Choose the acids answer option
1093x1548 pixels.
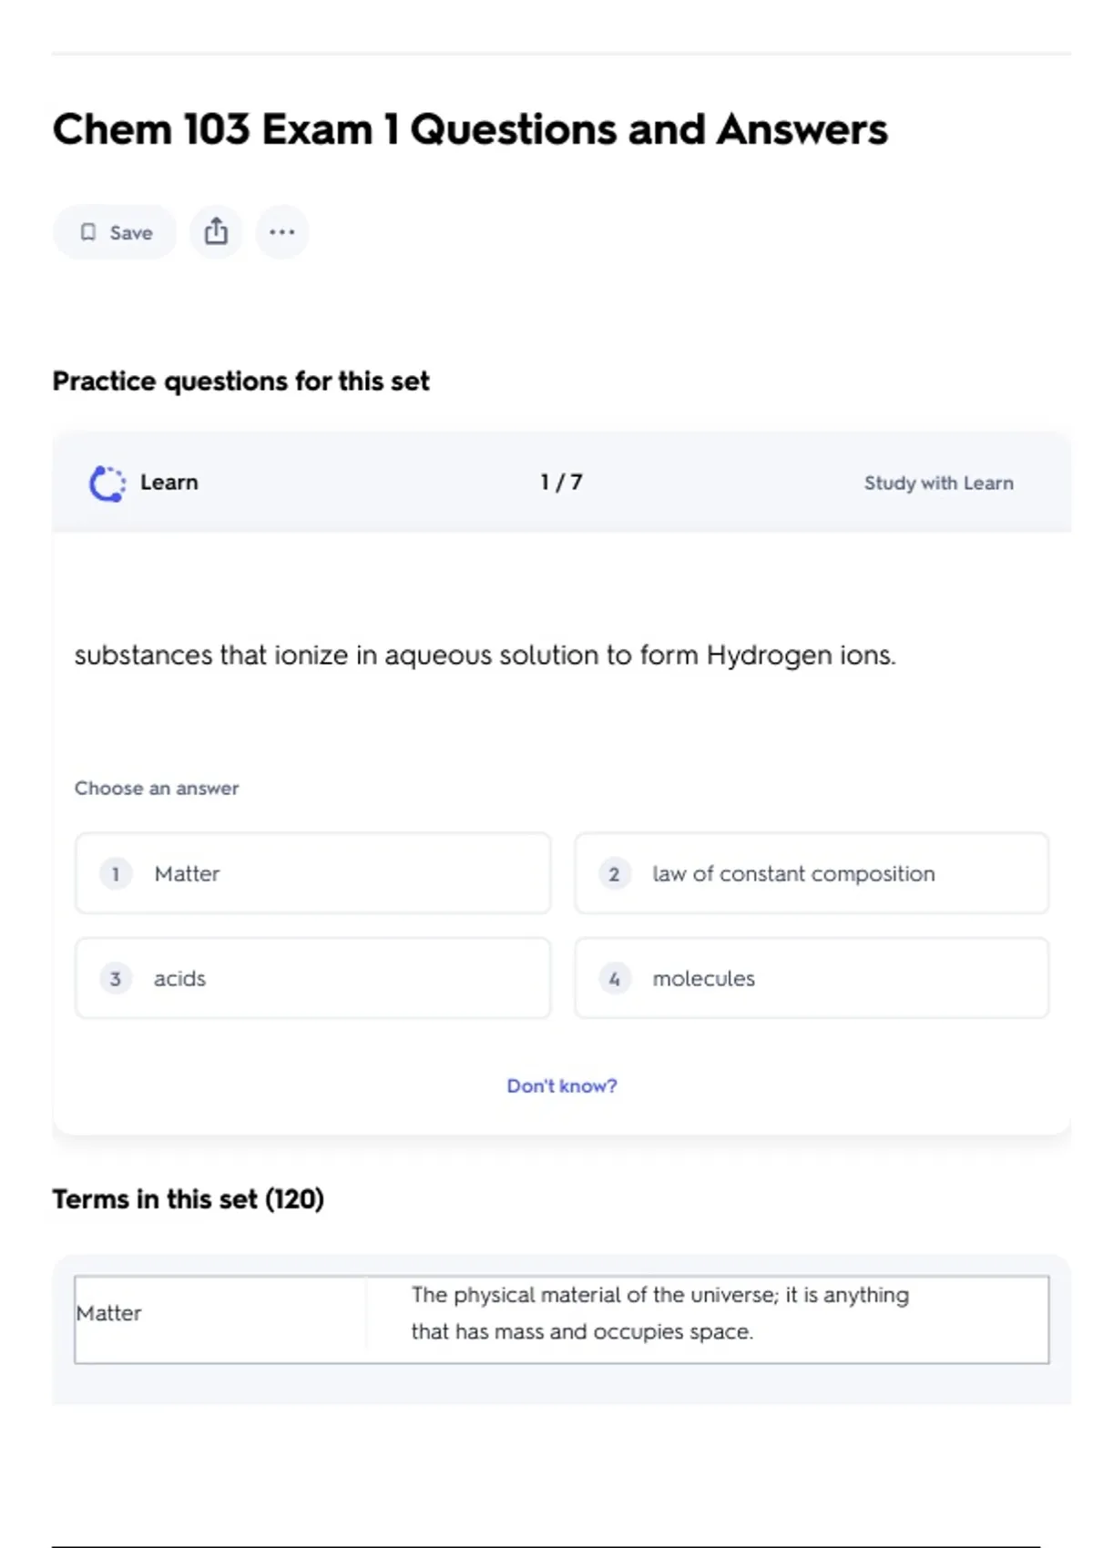tap(312, 978)
